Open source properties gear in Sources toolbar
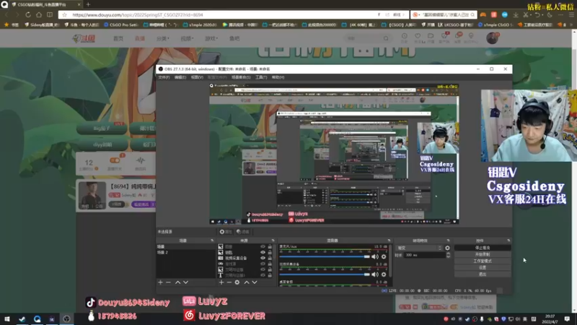577x325 pixels. pyautogui.click(x=237, y=282)
